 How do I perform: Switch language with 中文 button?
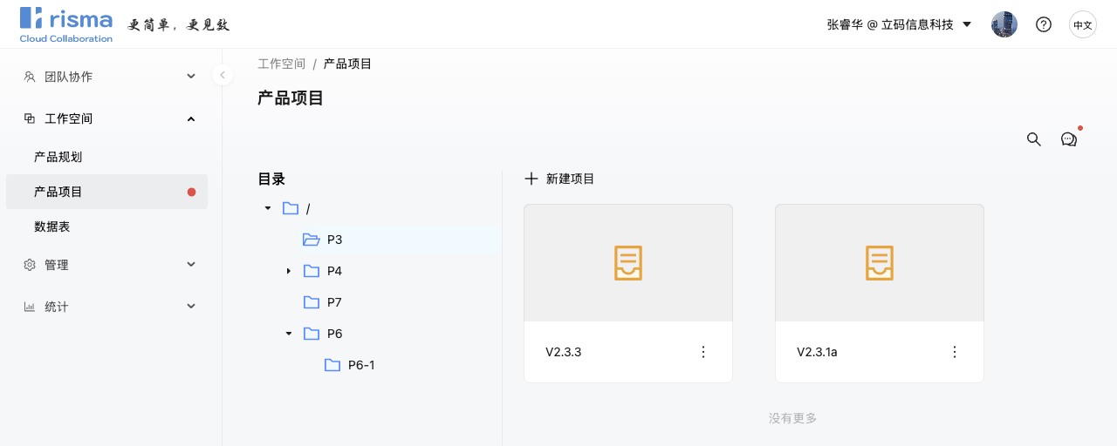1083,24
